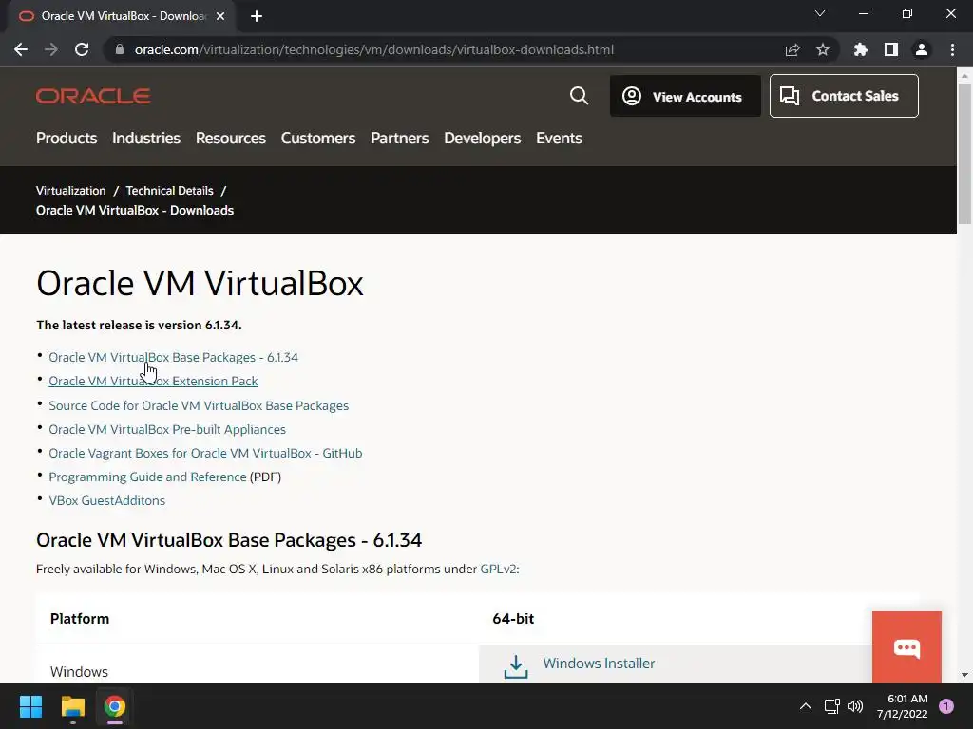Open the Partners menu

point(400,139)
